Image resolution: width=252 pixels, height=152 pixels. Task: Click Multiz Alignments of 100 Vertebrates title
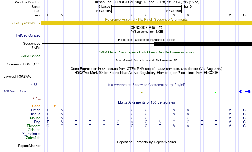pyautogui.click(x=146, y=102)
